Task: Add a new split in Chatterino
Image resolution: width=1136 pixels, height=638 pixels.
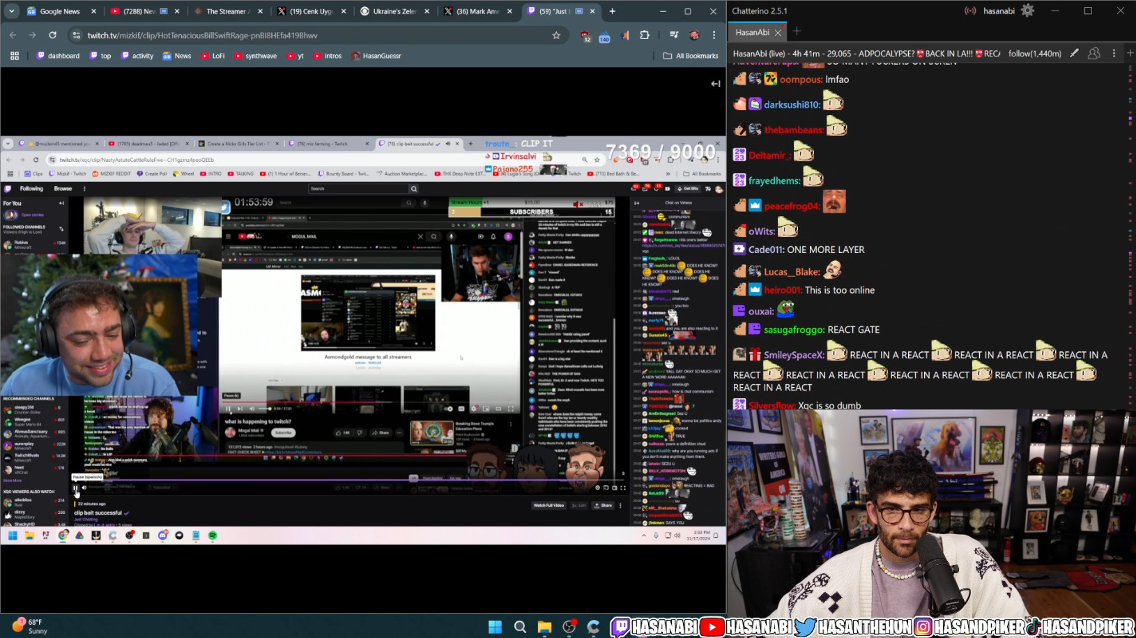Action: click(x=1130, y=53)
